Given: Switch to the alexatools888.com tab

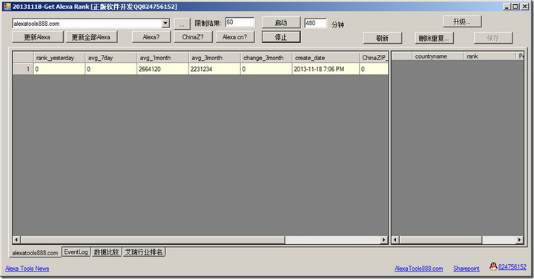Looking at the screenshot, I should pyautogui.click(x=35, y=253).
